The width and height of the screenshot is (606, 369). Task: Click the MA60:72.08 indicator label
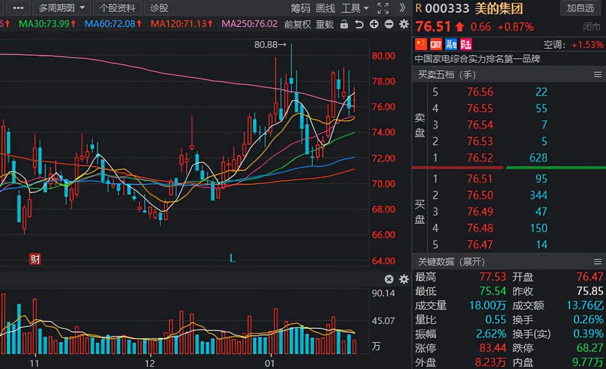tap(113, 24)
